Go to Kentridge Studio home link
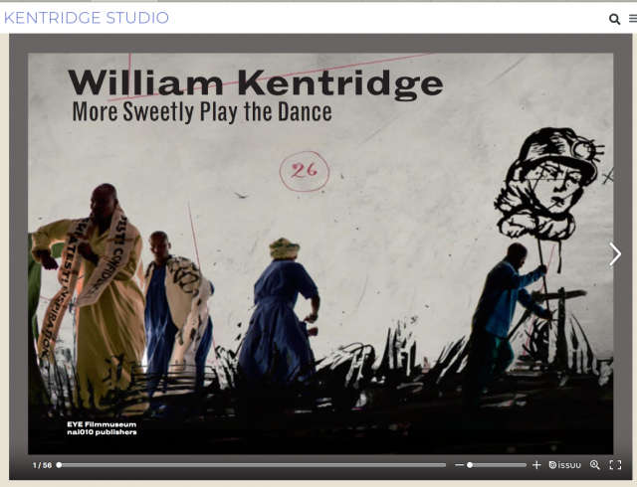The height and width of the screenshot is (487, 637). point(87,18)
